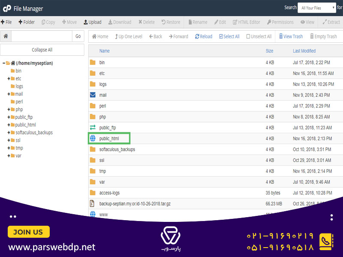Select bin folder in the tree
The width and height of the screenshot is (343, 257).
16,71
